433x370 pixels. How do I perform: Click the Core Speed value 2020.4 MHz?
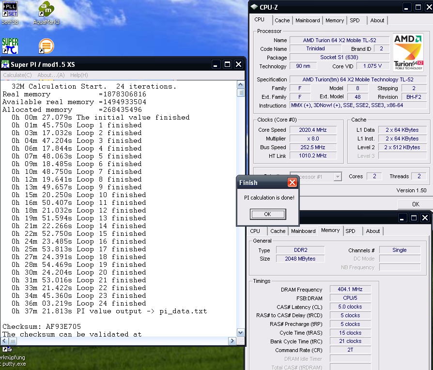tap(312, 130)
